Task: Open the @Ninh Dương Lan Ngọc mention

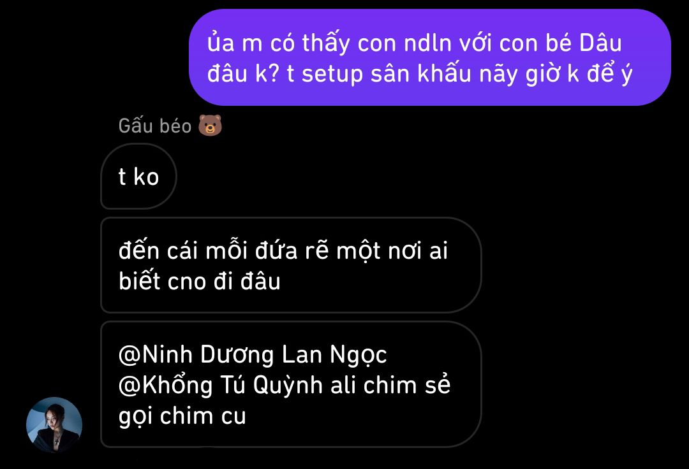Action: tap(253, 354)
